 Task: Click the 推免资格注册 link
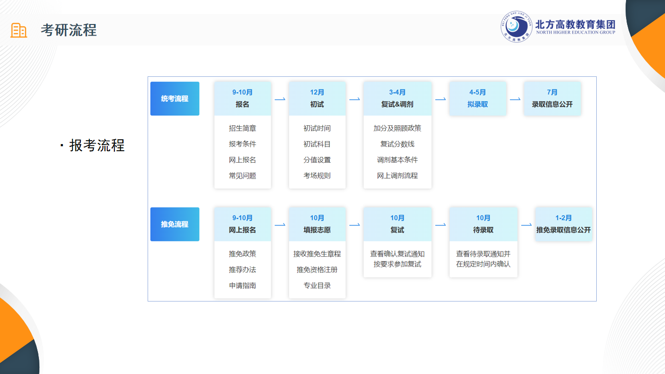[x=317, y=270]
